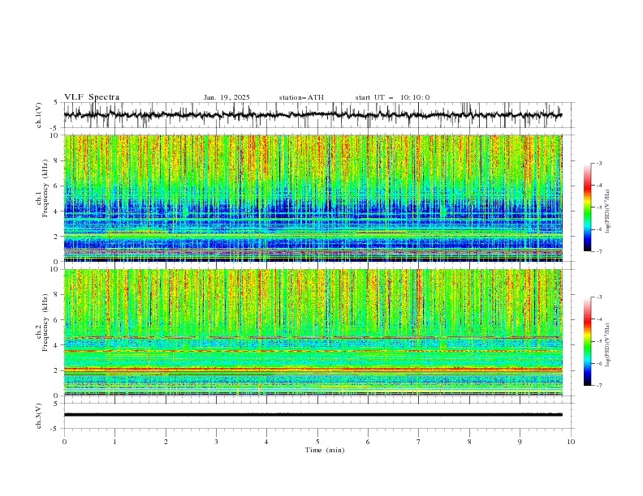Click the "2" kHz tick on ch.1 frequency axis
Screen dimensions: 643x496
58,237
